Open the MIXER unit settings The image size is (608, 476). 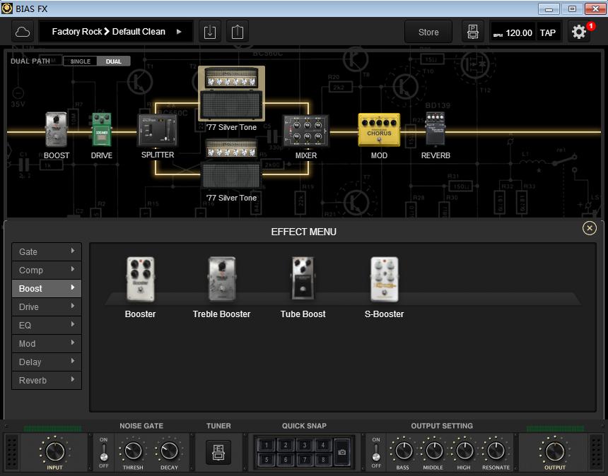pyautogui.click(x=305, y=130)
